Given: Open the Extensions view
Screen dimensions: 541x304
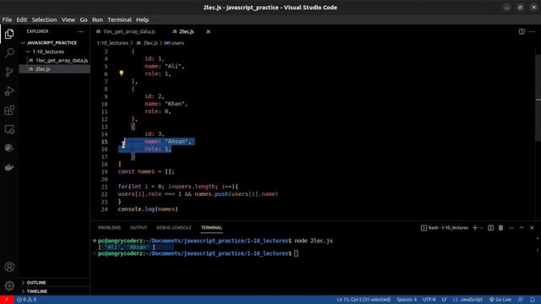Looking at the screenshot, I should tap(9, 111).
